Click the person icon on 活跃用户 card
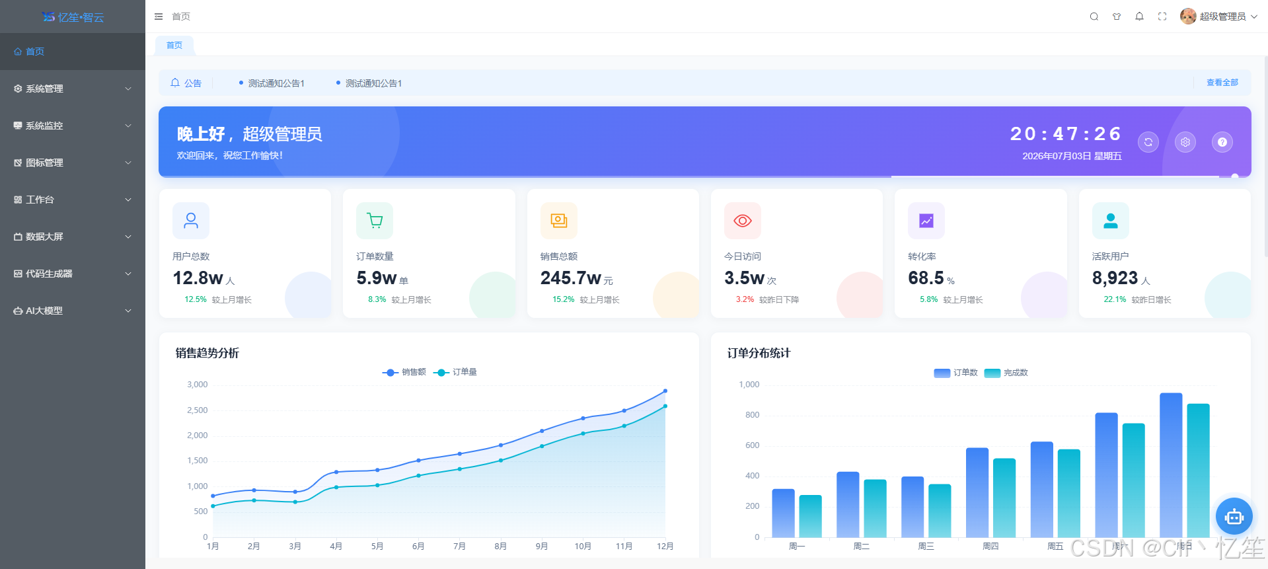This screenshot has width=1268, height=569. click(x=1111, y=221)
